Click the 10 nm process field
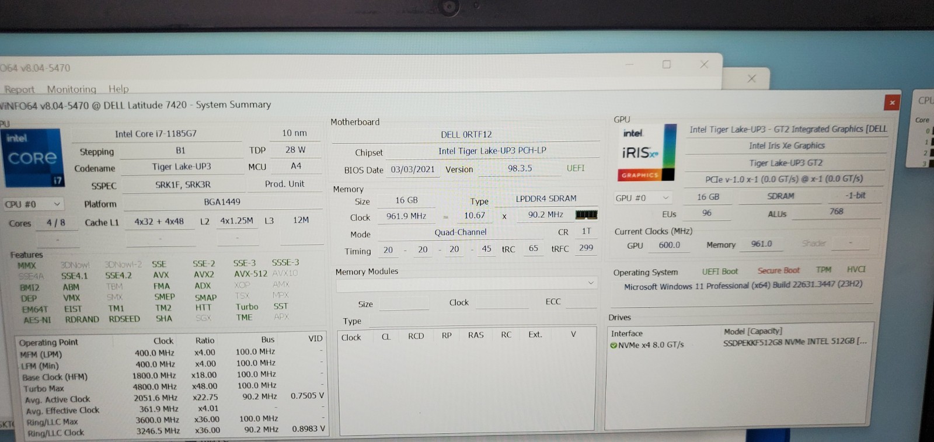 (295, 133)
